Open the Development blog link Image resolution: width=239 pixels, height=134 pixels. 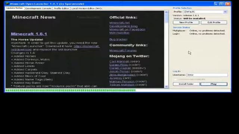coord(123,26)
